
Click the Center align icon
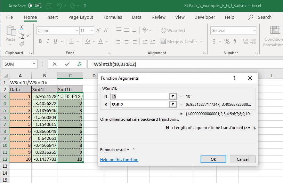click(127, 41)
